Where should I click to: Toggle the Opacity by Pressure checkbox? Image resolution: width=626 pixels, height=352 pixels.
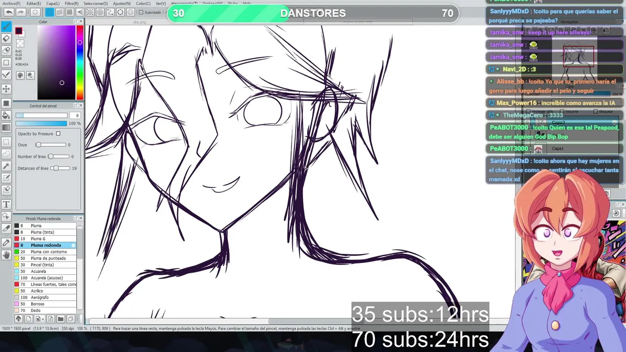tap(58, 133)
